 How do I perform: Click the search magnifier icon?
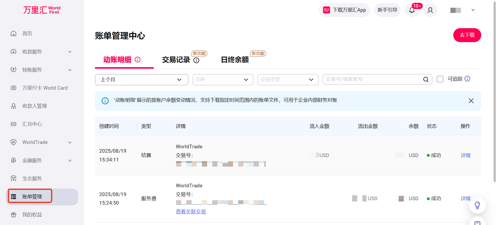pos(426,80)
